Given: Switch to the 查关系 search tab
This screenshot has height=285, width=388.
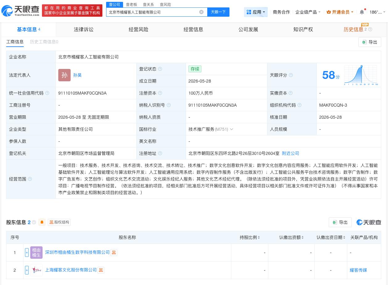Looking at the screenshot, I should 148,4.
